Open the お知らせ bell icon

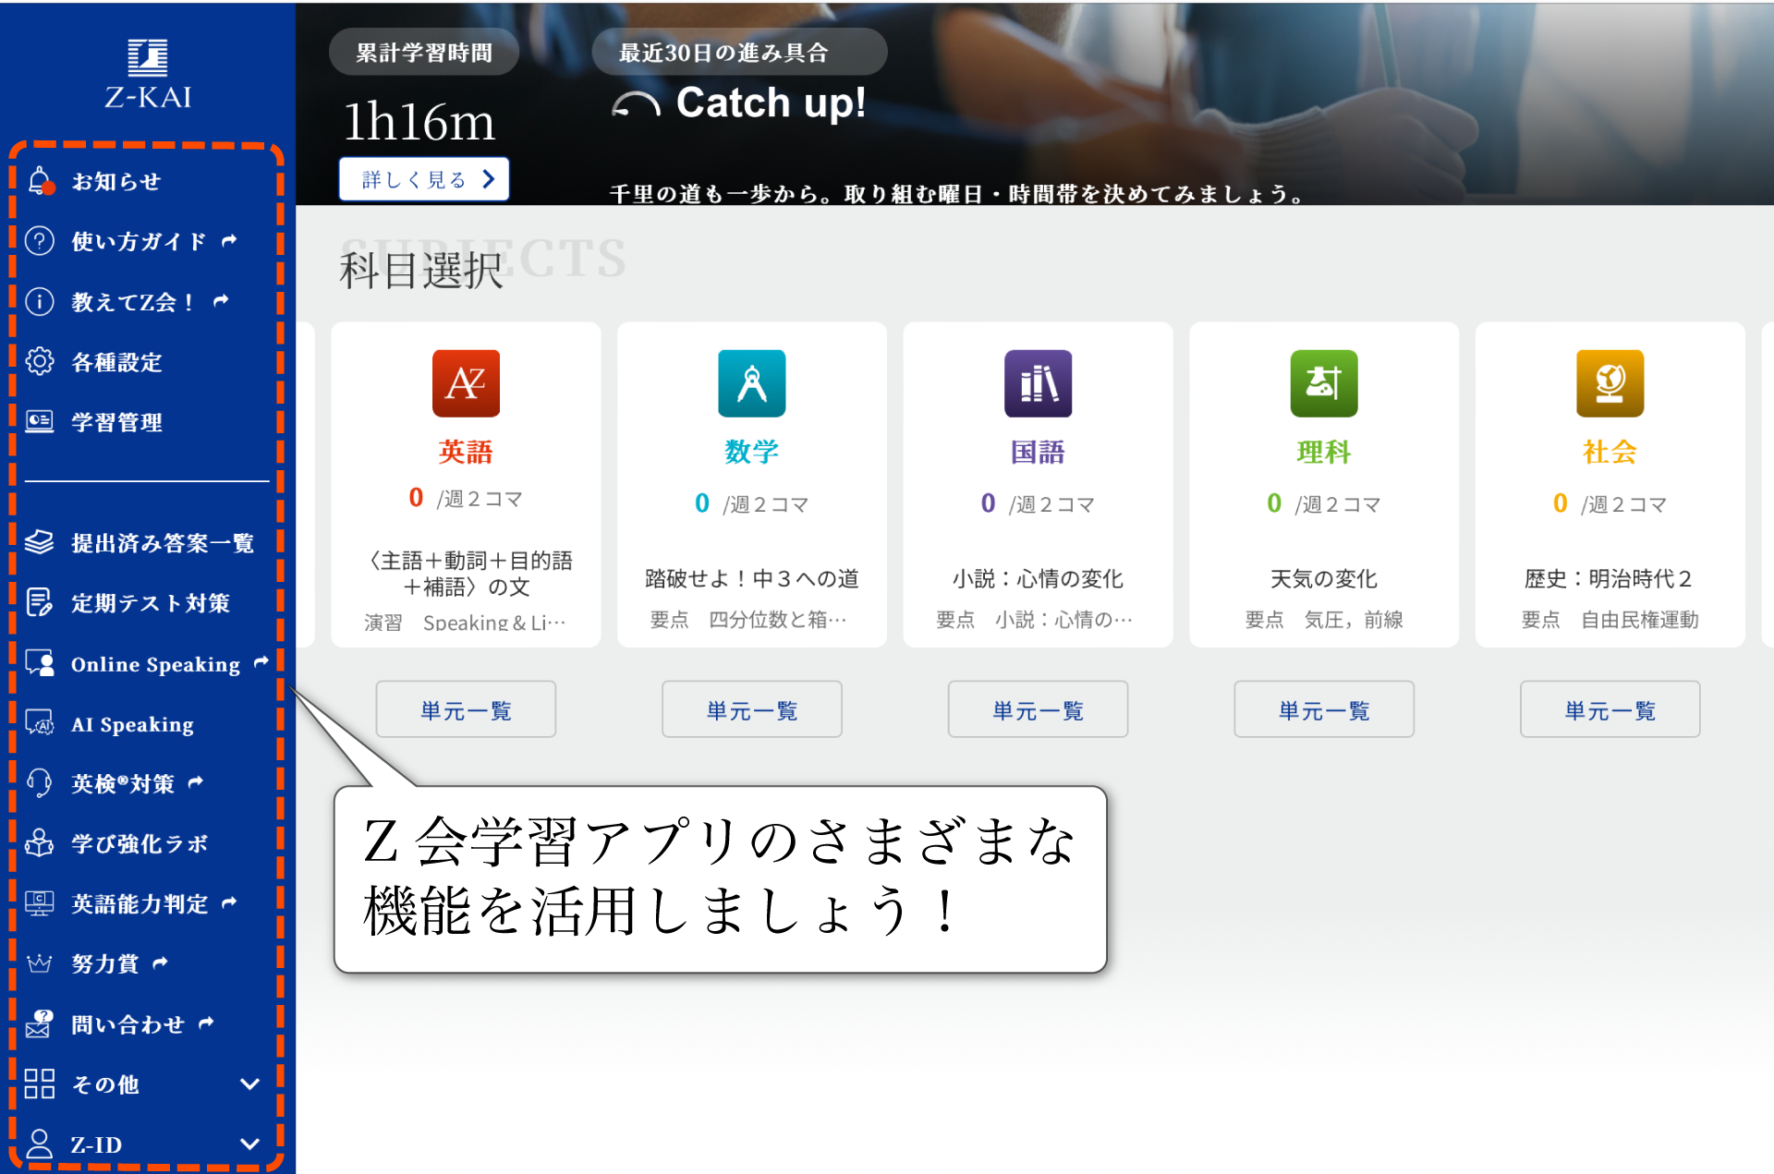(40, 181)
